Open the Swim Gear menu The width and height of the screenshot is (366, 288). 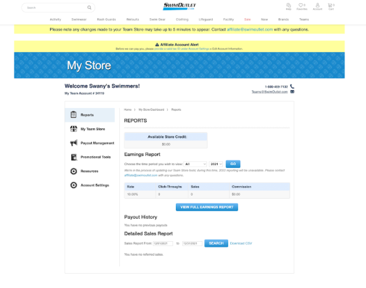pyautogui.click(x=157, y=19)
